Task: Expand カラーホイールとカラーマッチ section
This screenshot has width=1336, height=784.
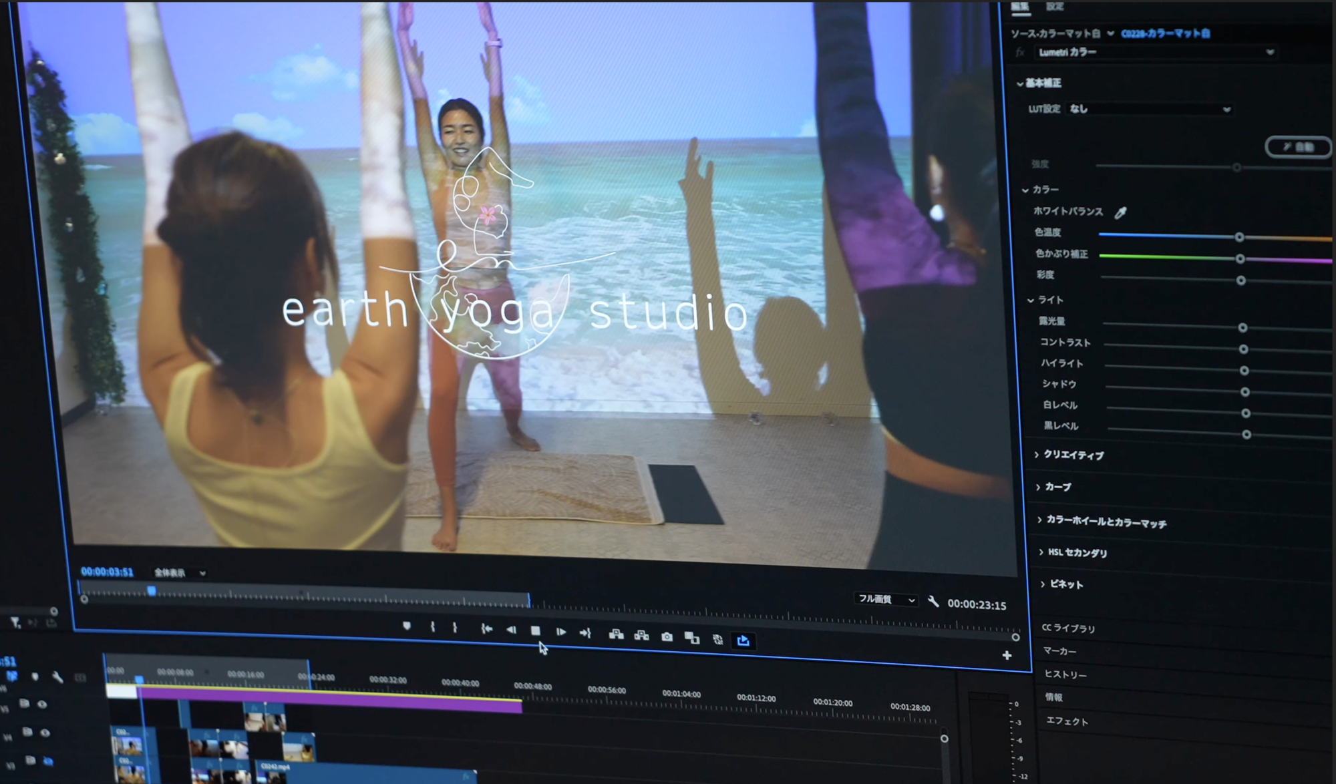Action: point(1040,519)
